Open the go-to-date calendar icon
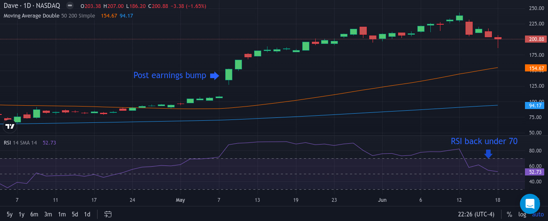 click(x=108, y=214)
